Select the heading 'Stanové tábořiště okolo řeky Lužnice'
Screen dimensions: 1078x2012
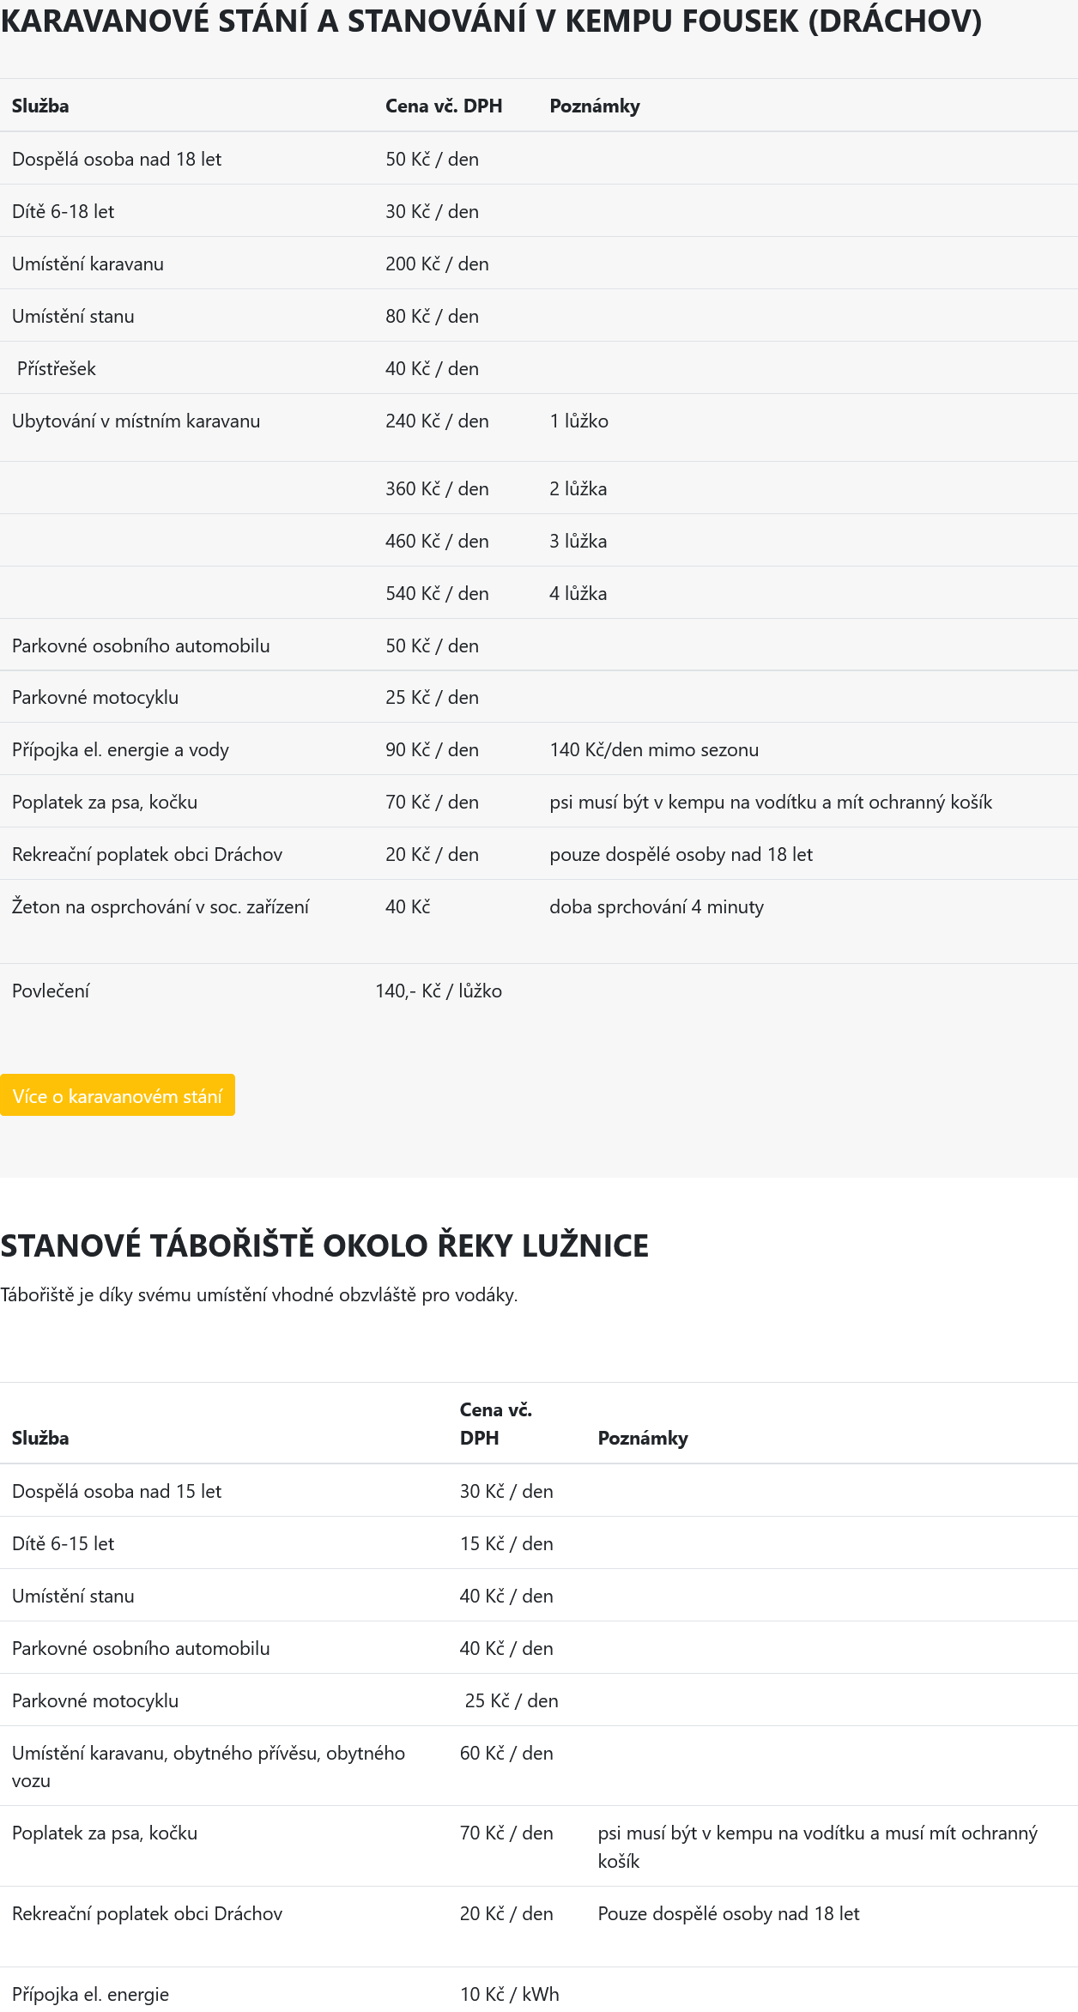[324, 1245]
